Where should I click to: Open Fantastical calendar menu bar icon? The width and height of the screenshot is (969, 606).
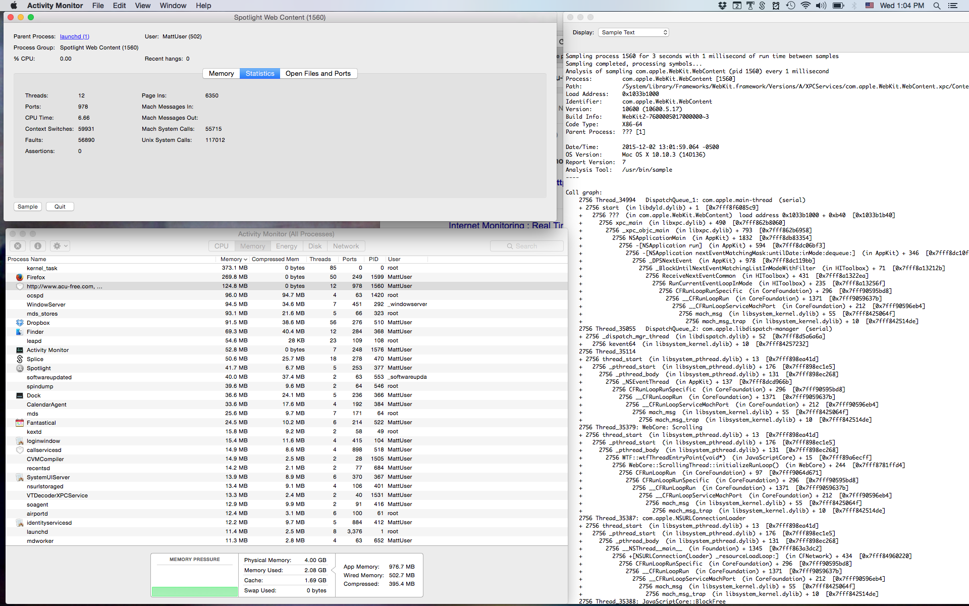(737, 6)
